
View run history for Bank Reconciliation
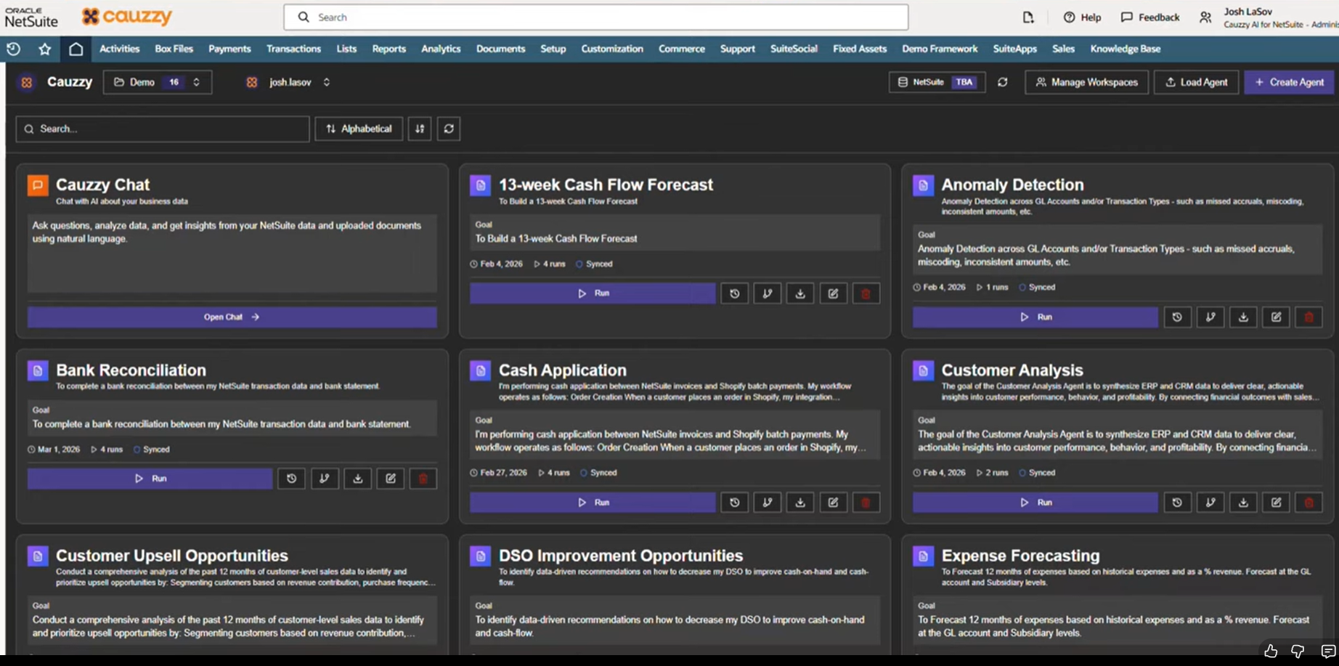[291, 479]
